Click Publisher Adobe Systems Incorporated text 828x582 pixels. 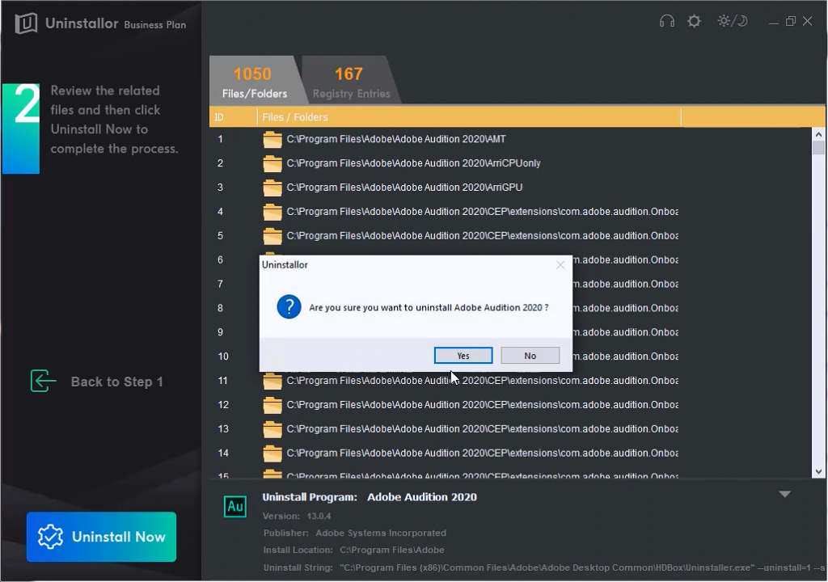355,533
